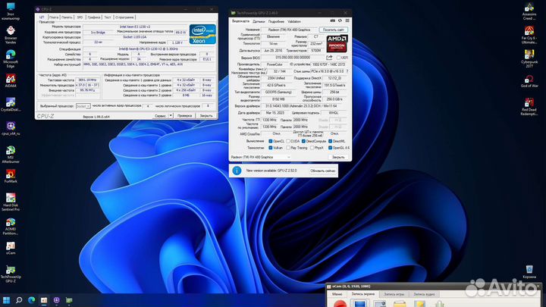Launch the Red Dead Redemption desktop shortcut
546x307 pixels.
[529, 107]
